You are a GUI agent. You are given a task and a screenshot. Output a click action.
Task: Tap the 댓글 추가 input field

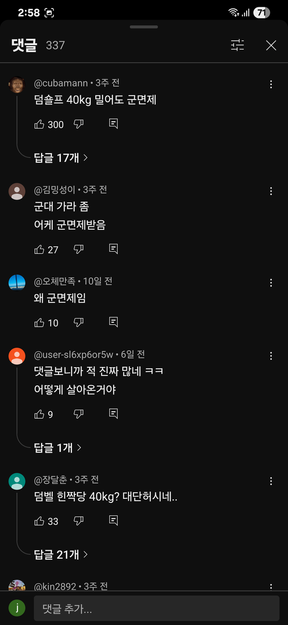point(156,609)
